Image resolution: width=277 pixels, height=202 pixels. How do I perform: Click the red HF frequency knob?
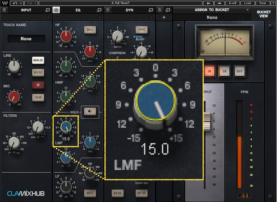pos(90,51)
